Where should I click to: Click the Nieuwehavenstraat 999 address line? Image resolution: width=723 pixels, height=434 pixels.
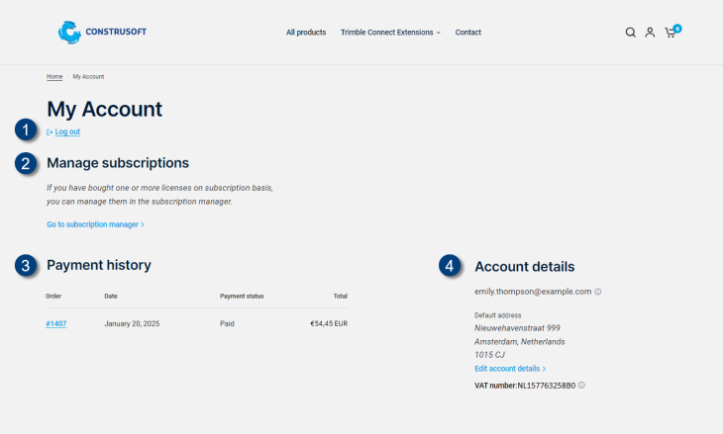(x=517, y=328)
